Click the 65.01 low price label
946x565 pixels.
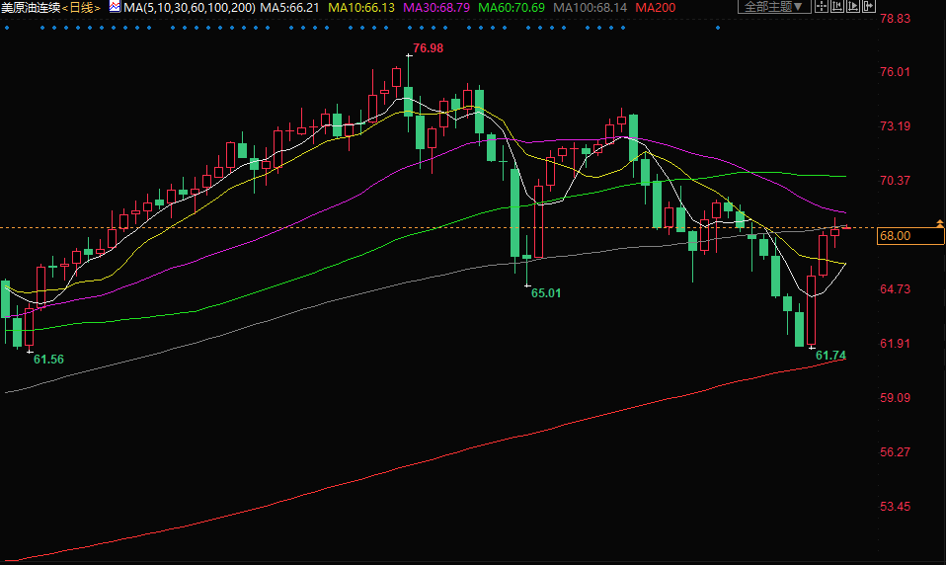pos(545,292)
